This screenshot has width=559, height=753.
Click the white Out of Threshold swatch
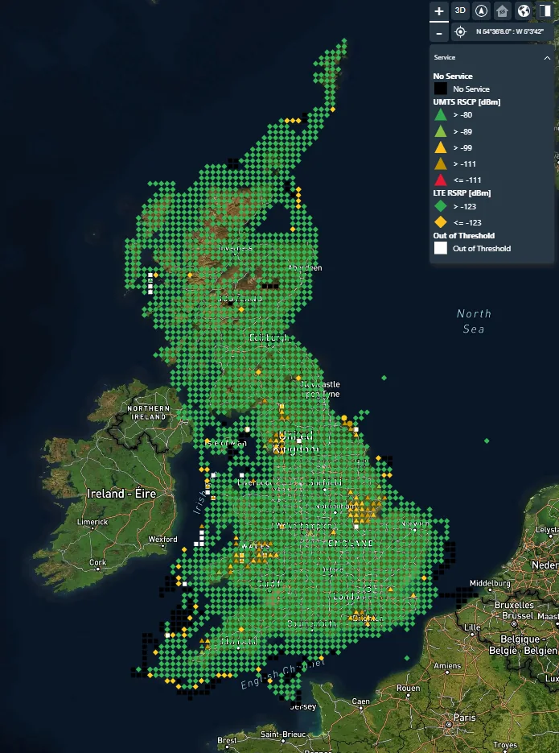(441, 248)
